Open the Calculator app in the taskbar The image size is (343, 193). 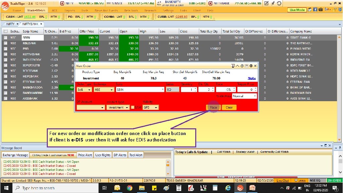[179, 188]
